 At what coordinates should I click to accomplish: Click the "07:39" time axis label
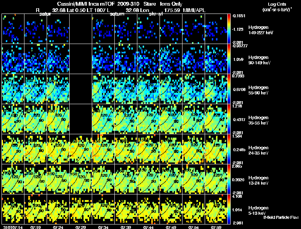(x=126, y=227)
